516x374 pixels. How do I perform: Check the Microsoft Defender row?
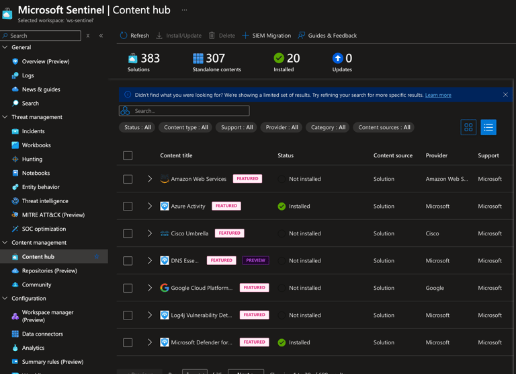click(128, 342)
